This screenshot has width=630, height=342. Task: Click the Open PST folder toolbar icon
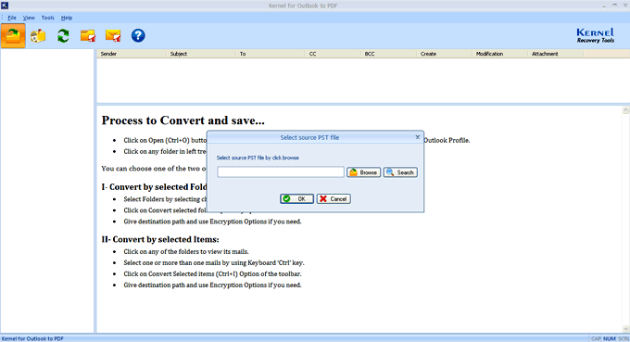13,36
